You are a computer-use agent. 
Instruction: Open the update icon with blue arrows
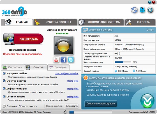coord(134,10)
